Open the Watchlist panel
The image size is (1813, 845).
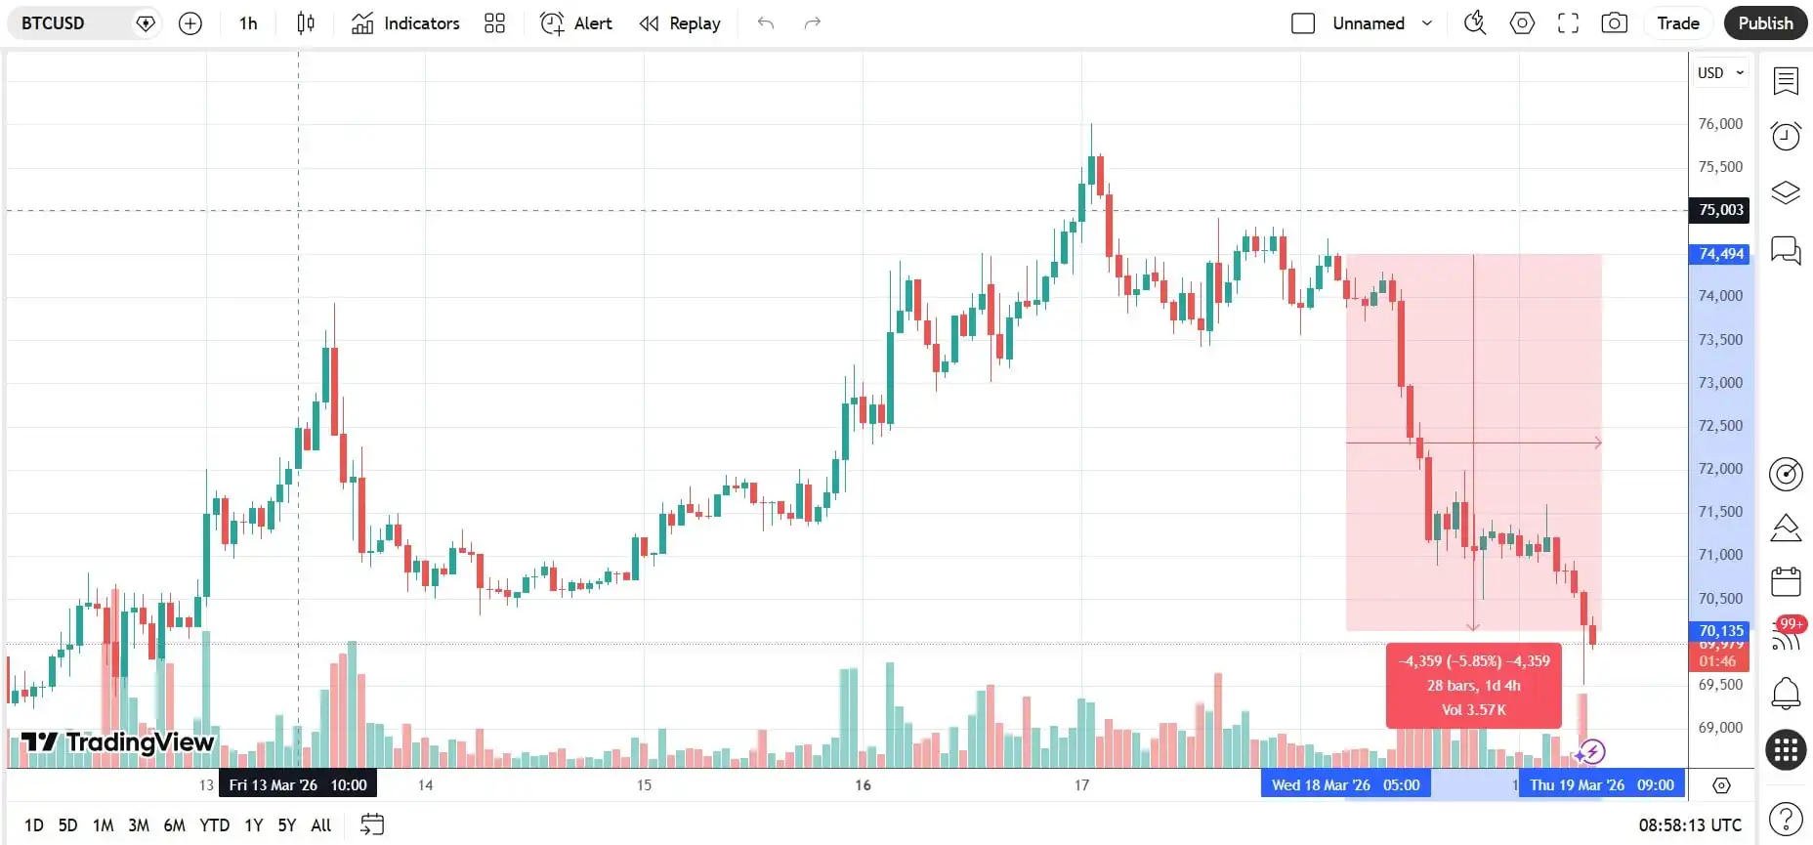[1787, 82]
